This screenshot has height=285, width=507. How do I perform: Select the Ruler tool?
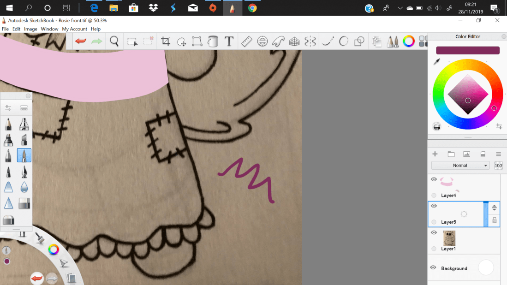click(x=246, y=41)
